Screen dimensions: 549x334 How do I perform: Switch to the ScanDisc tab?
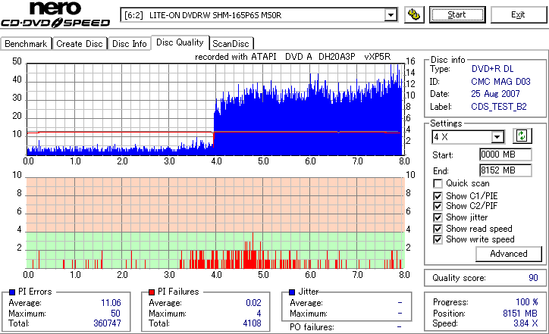[x=231, y=44]
